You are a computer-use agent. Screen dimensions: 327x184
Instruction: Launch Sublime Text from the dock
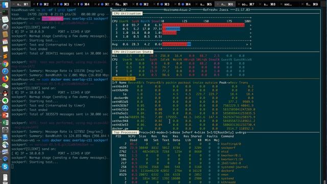(x=5, y=56)
